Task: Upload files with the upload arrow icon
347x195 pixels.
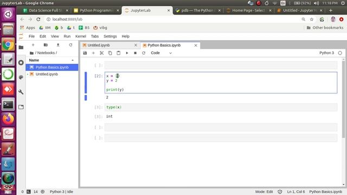Action: [x=58, y=45]
